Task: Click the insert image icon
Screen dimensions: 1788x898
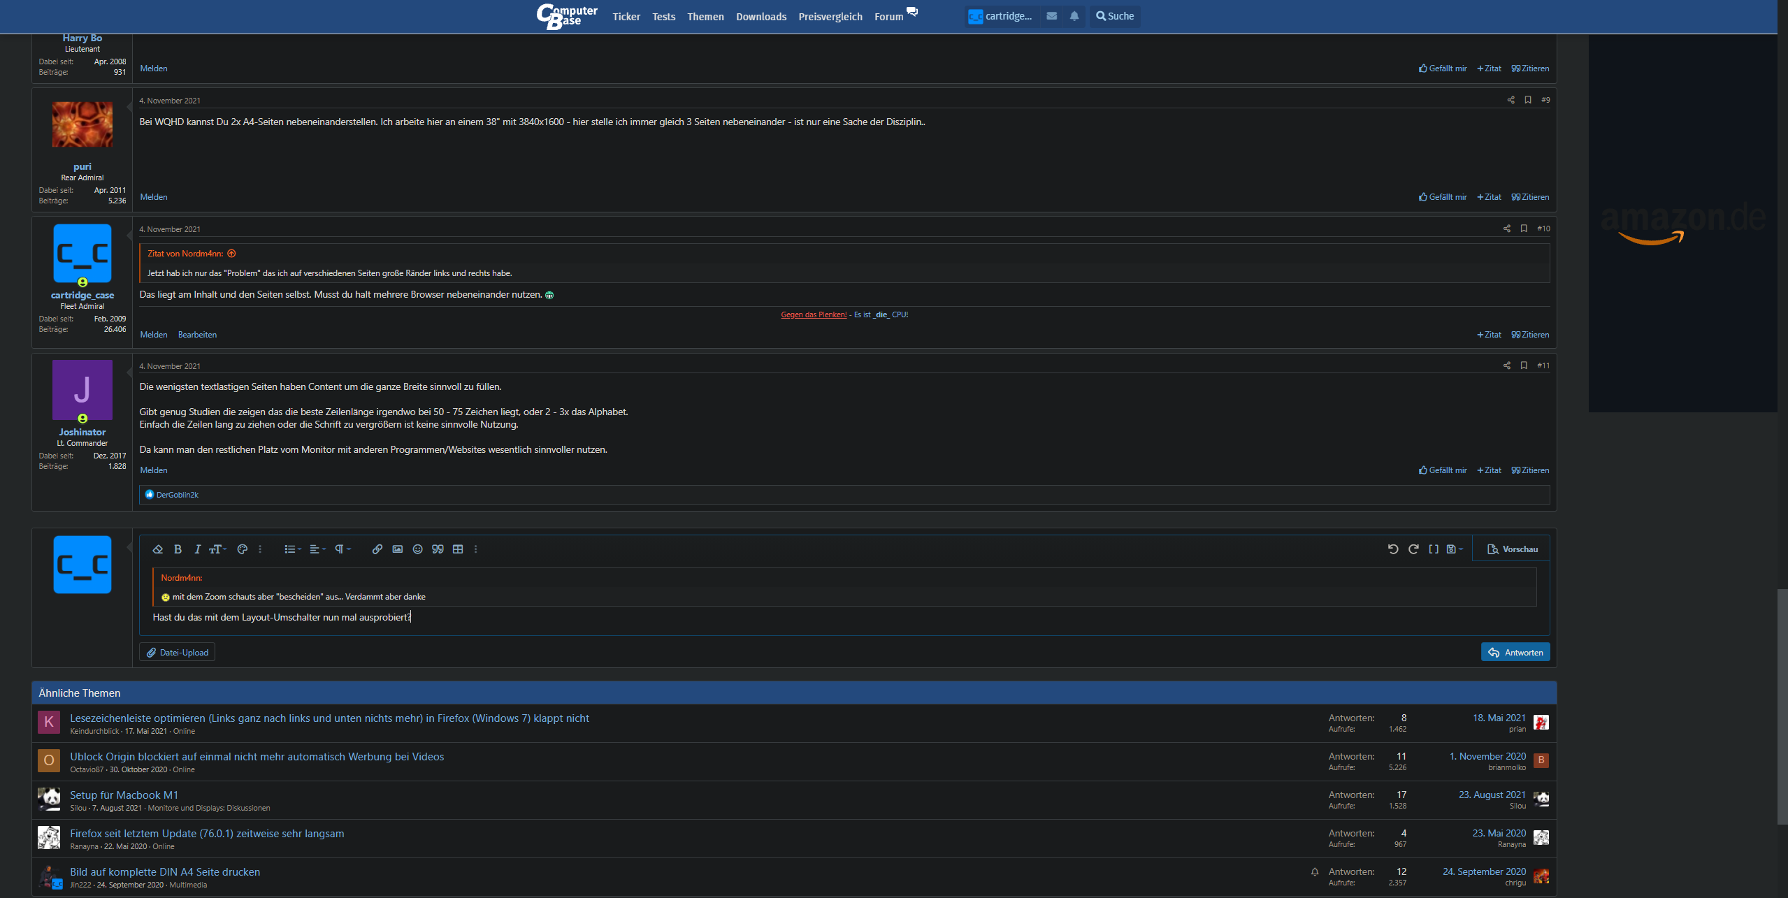Action: [397, 549]
